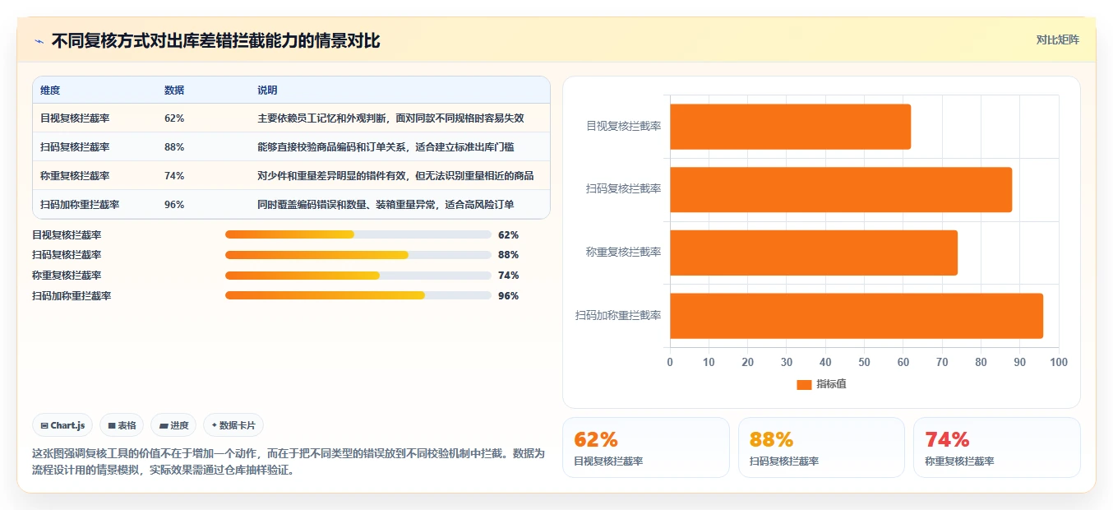Click the 扫码复核拦截率 chart axis label
1113x510 pixels.
pos(623,189)
